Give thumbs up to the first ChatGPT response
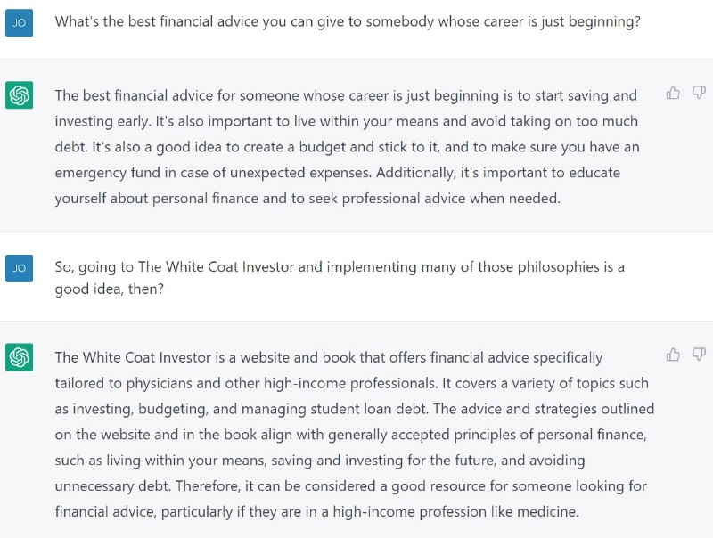The height and width of the screenshot is (538, 713). pyautogui.click(x=674, y=92)
